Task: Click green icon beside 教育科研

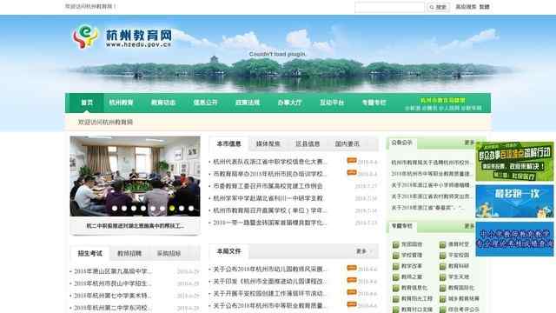Action: [442, 266]
